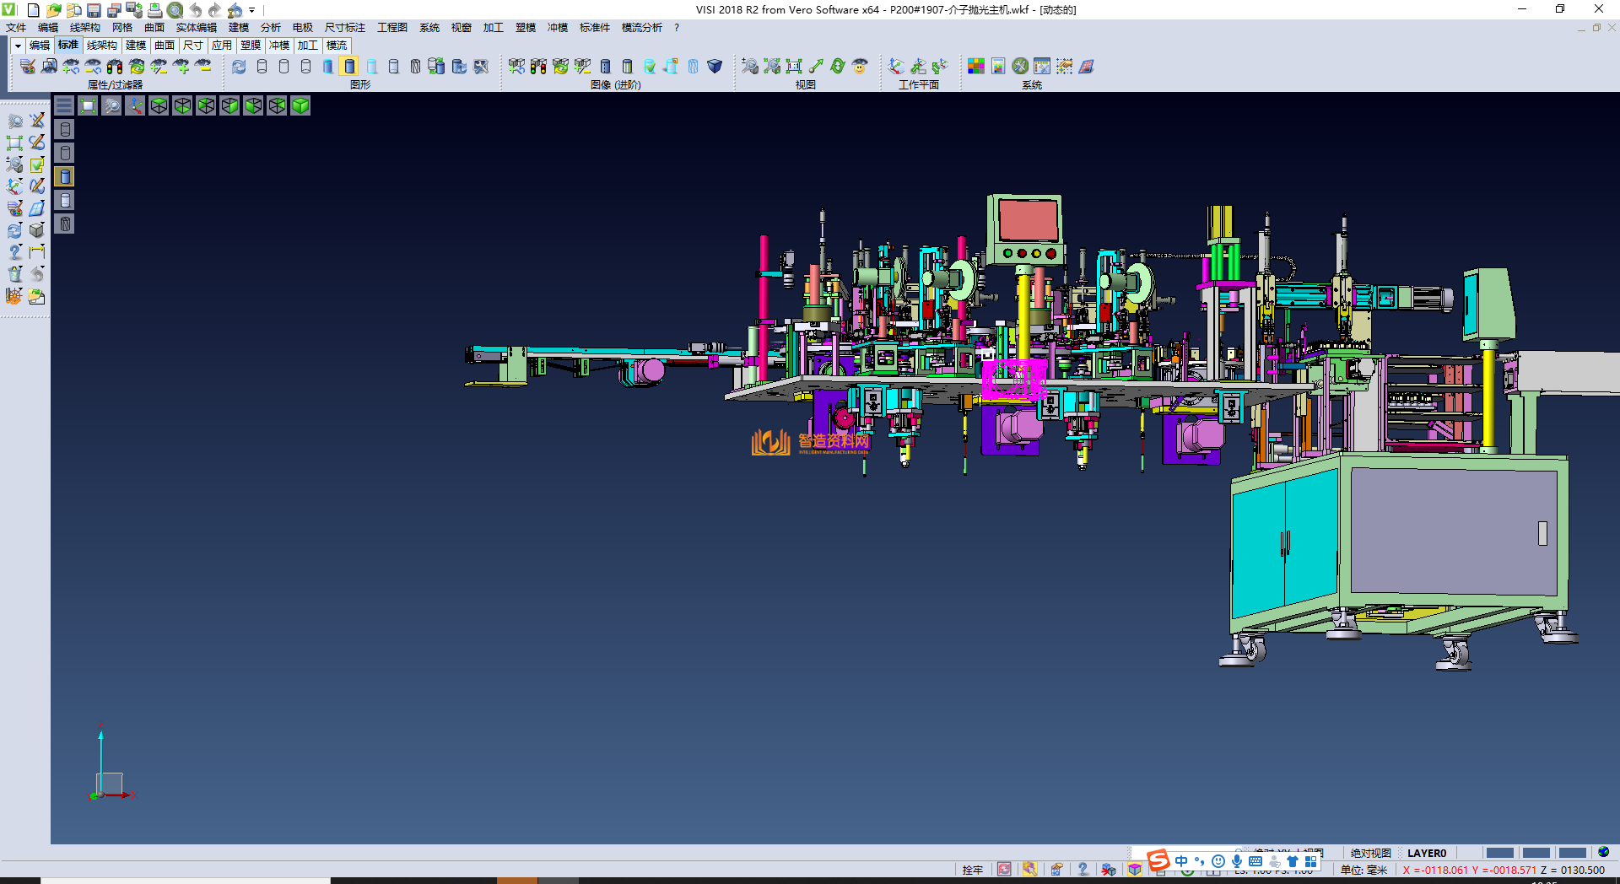The width and height of the screenshot is (1620, 884).
Task: Click the 单位: 毫米 units button
Action: (x=1363, y=870)
